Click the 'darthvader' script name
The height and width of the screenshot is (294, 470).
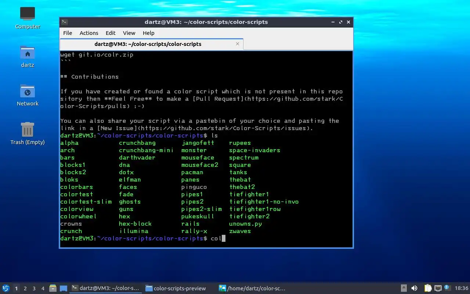(x=137, y=158)
